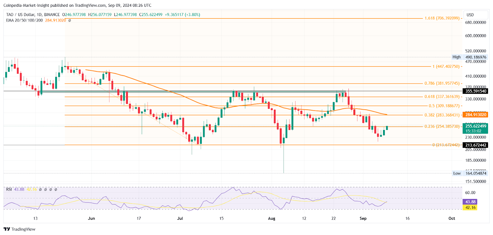Select the 0.236 (254.385730) Fibonacci label
493x235 pixels.
point(442,127)
